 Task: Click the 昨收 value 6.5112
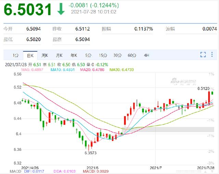coord(83,29)
